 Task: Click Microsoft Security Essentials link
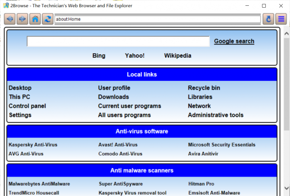tap(221, 145)
